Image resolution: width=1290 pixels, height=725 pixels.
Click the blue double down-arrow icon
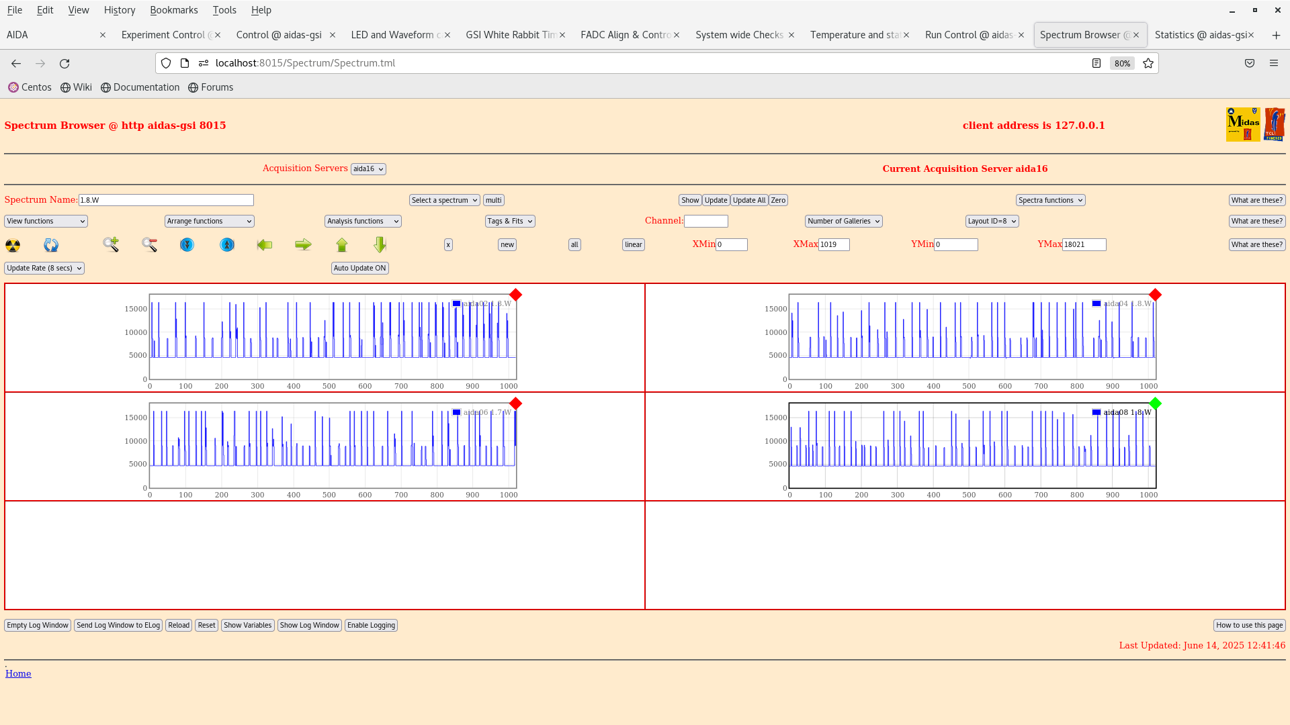point(187,245)
